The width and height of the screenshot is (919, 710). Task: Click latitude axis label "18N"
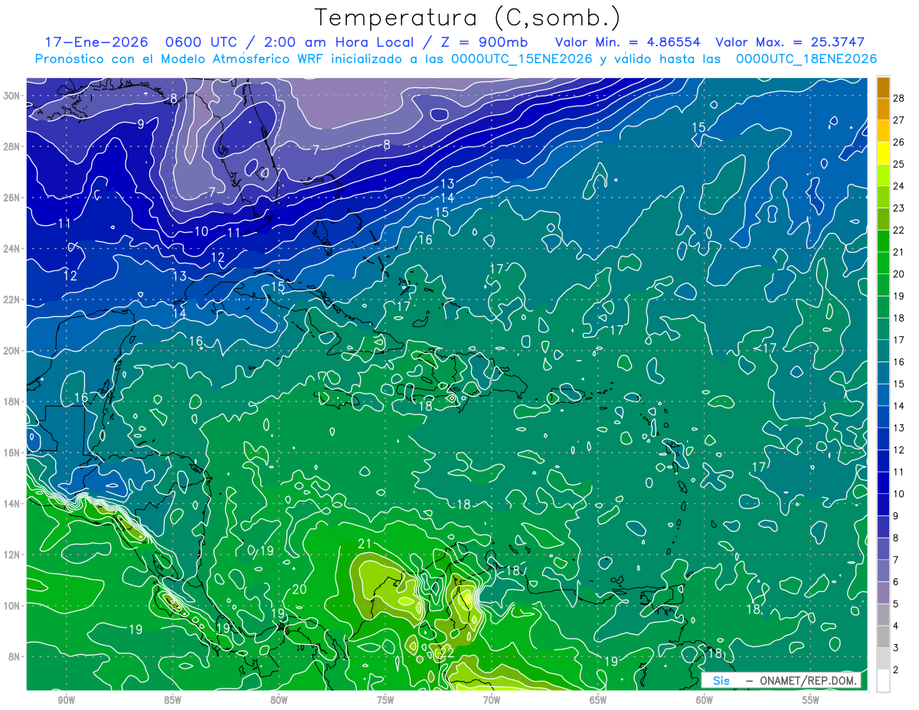[x=11, y=401]
